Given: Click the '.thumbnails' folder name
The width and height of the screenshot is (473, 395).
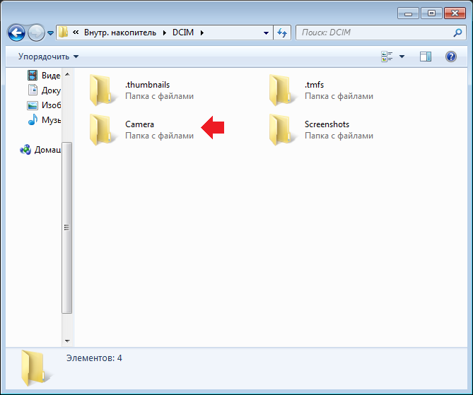Looking at the screenshot, I should tap(148, 85).
